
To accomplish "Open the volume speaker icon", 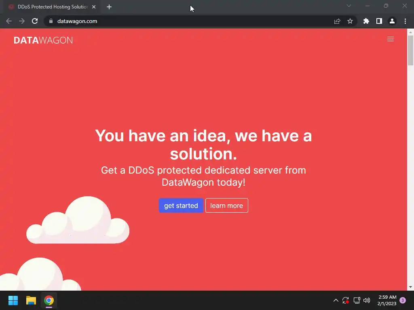I will pos(366,300).
